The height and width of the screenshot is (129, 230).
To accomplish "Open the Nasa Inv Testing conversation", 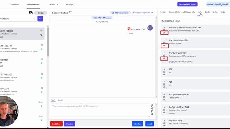I will coord(22,34).
